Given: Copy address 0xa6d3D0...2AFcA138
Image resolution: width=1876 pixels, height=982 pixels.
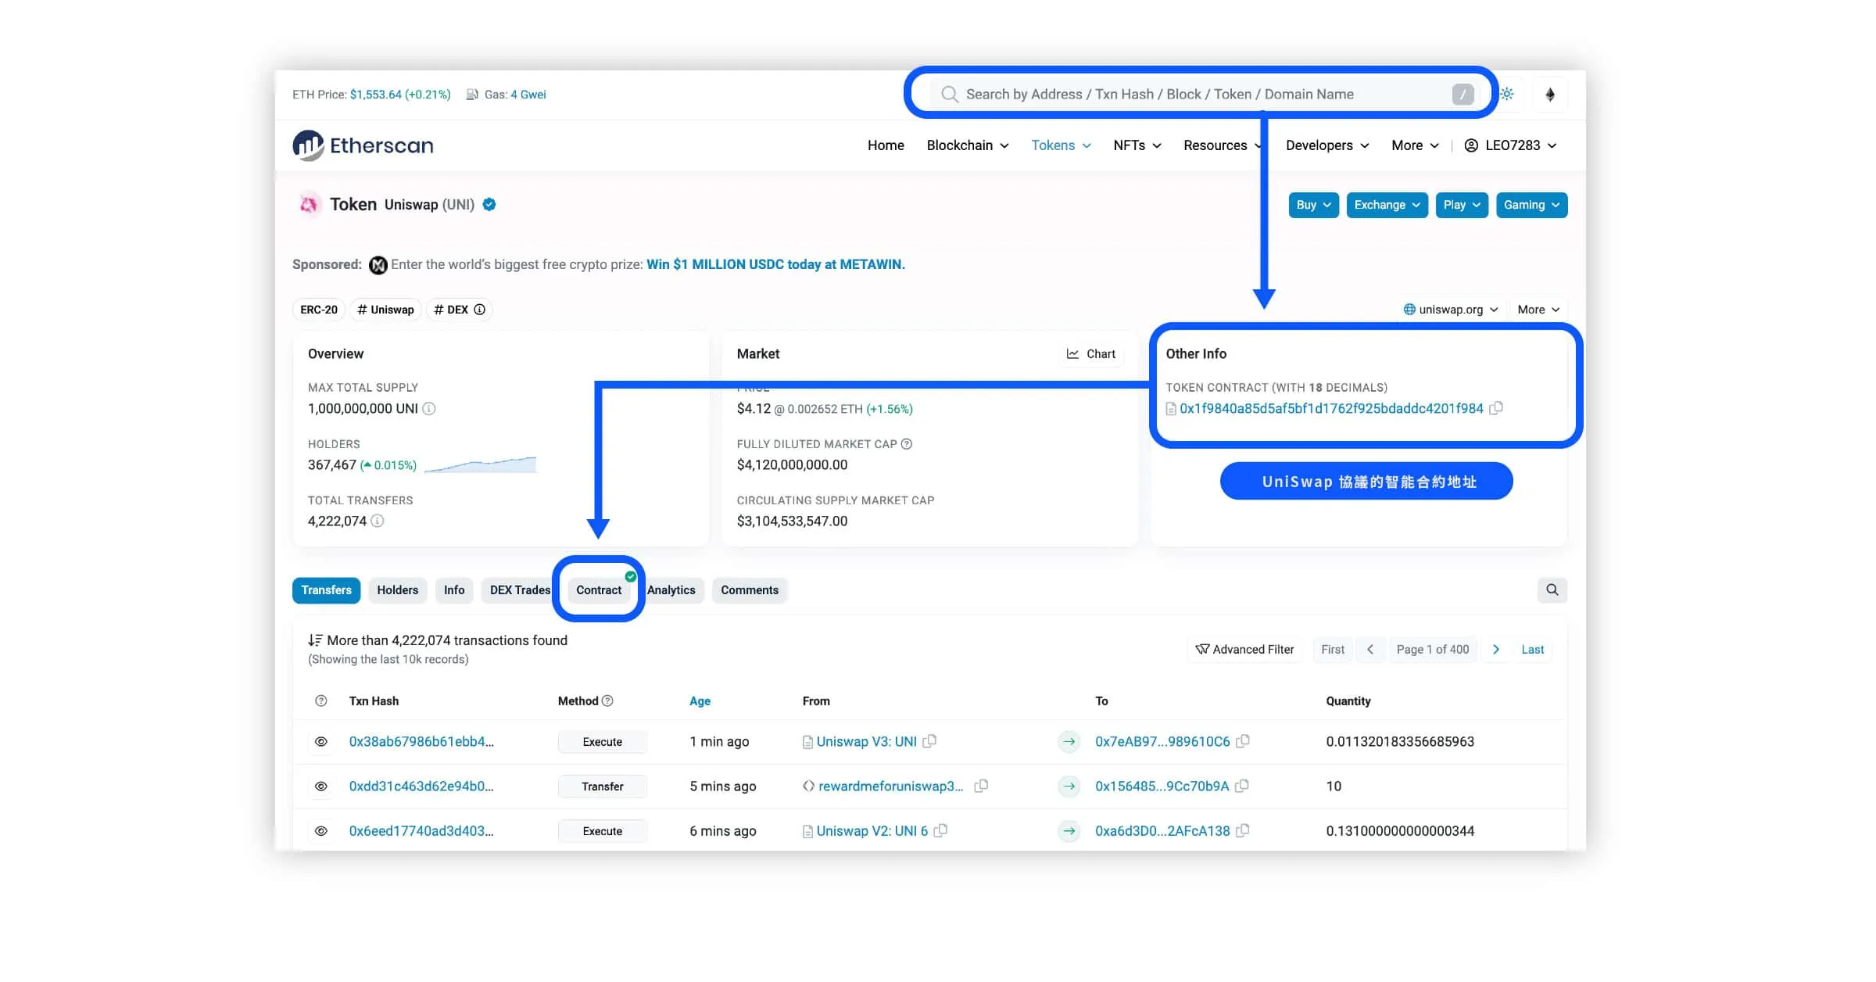Looking at the screenshot, I should pos(1243,830).
